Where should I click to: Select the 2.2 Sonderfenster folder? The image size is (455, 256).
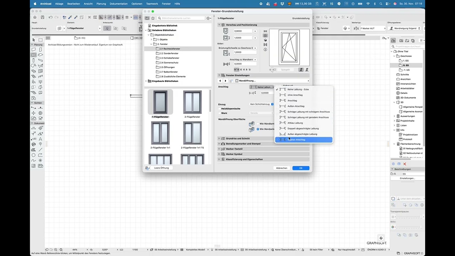tap(169, 53)
